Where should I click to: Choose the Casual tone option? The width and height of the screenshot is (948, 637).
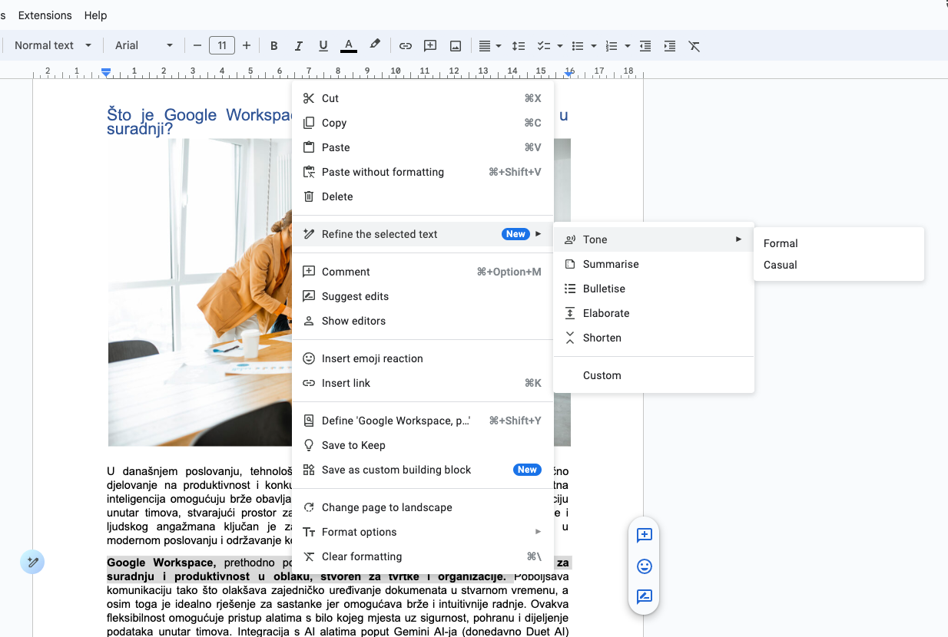(x=839, y=265)
